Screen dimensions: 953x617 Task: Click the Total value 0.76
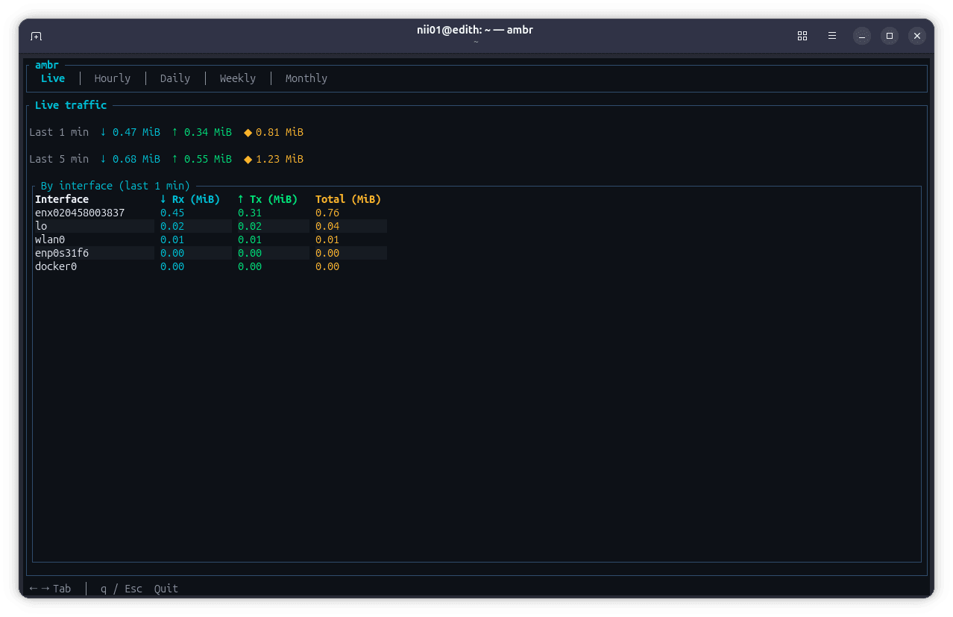[327, 213]
